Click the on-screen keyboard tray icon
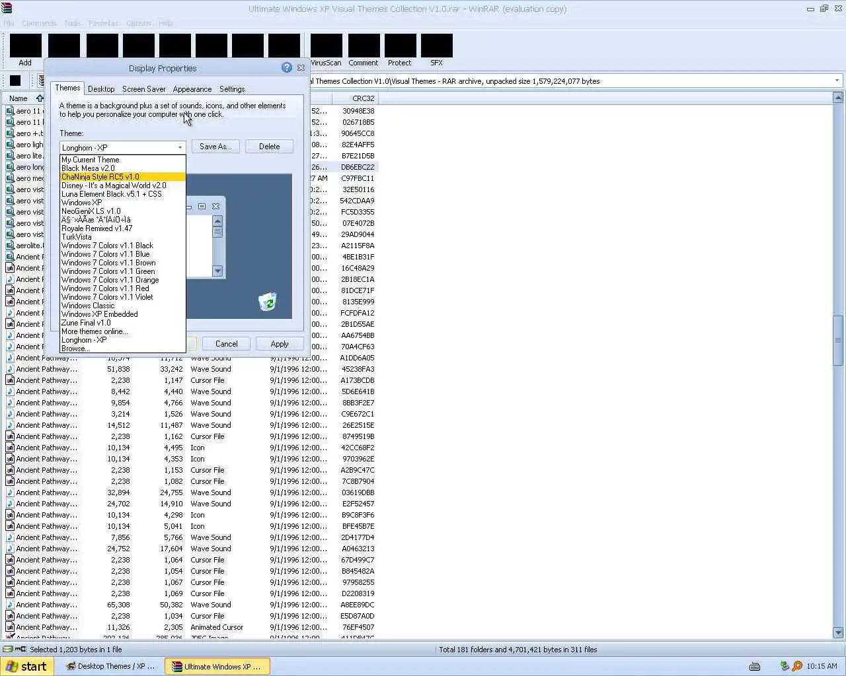The height and width of the screenshot is (676, 846). [x=755, y=666]
